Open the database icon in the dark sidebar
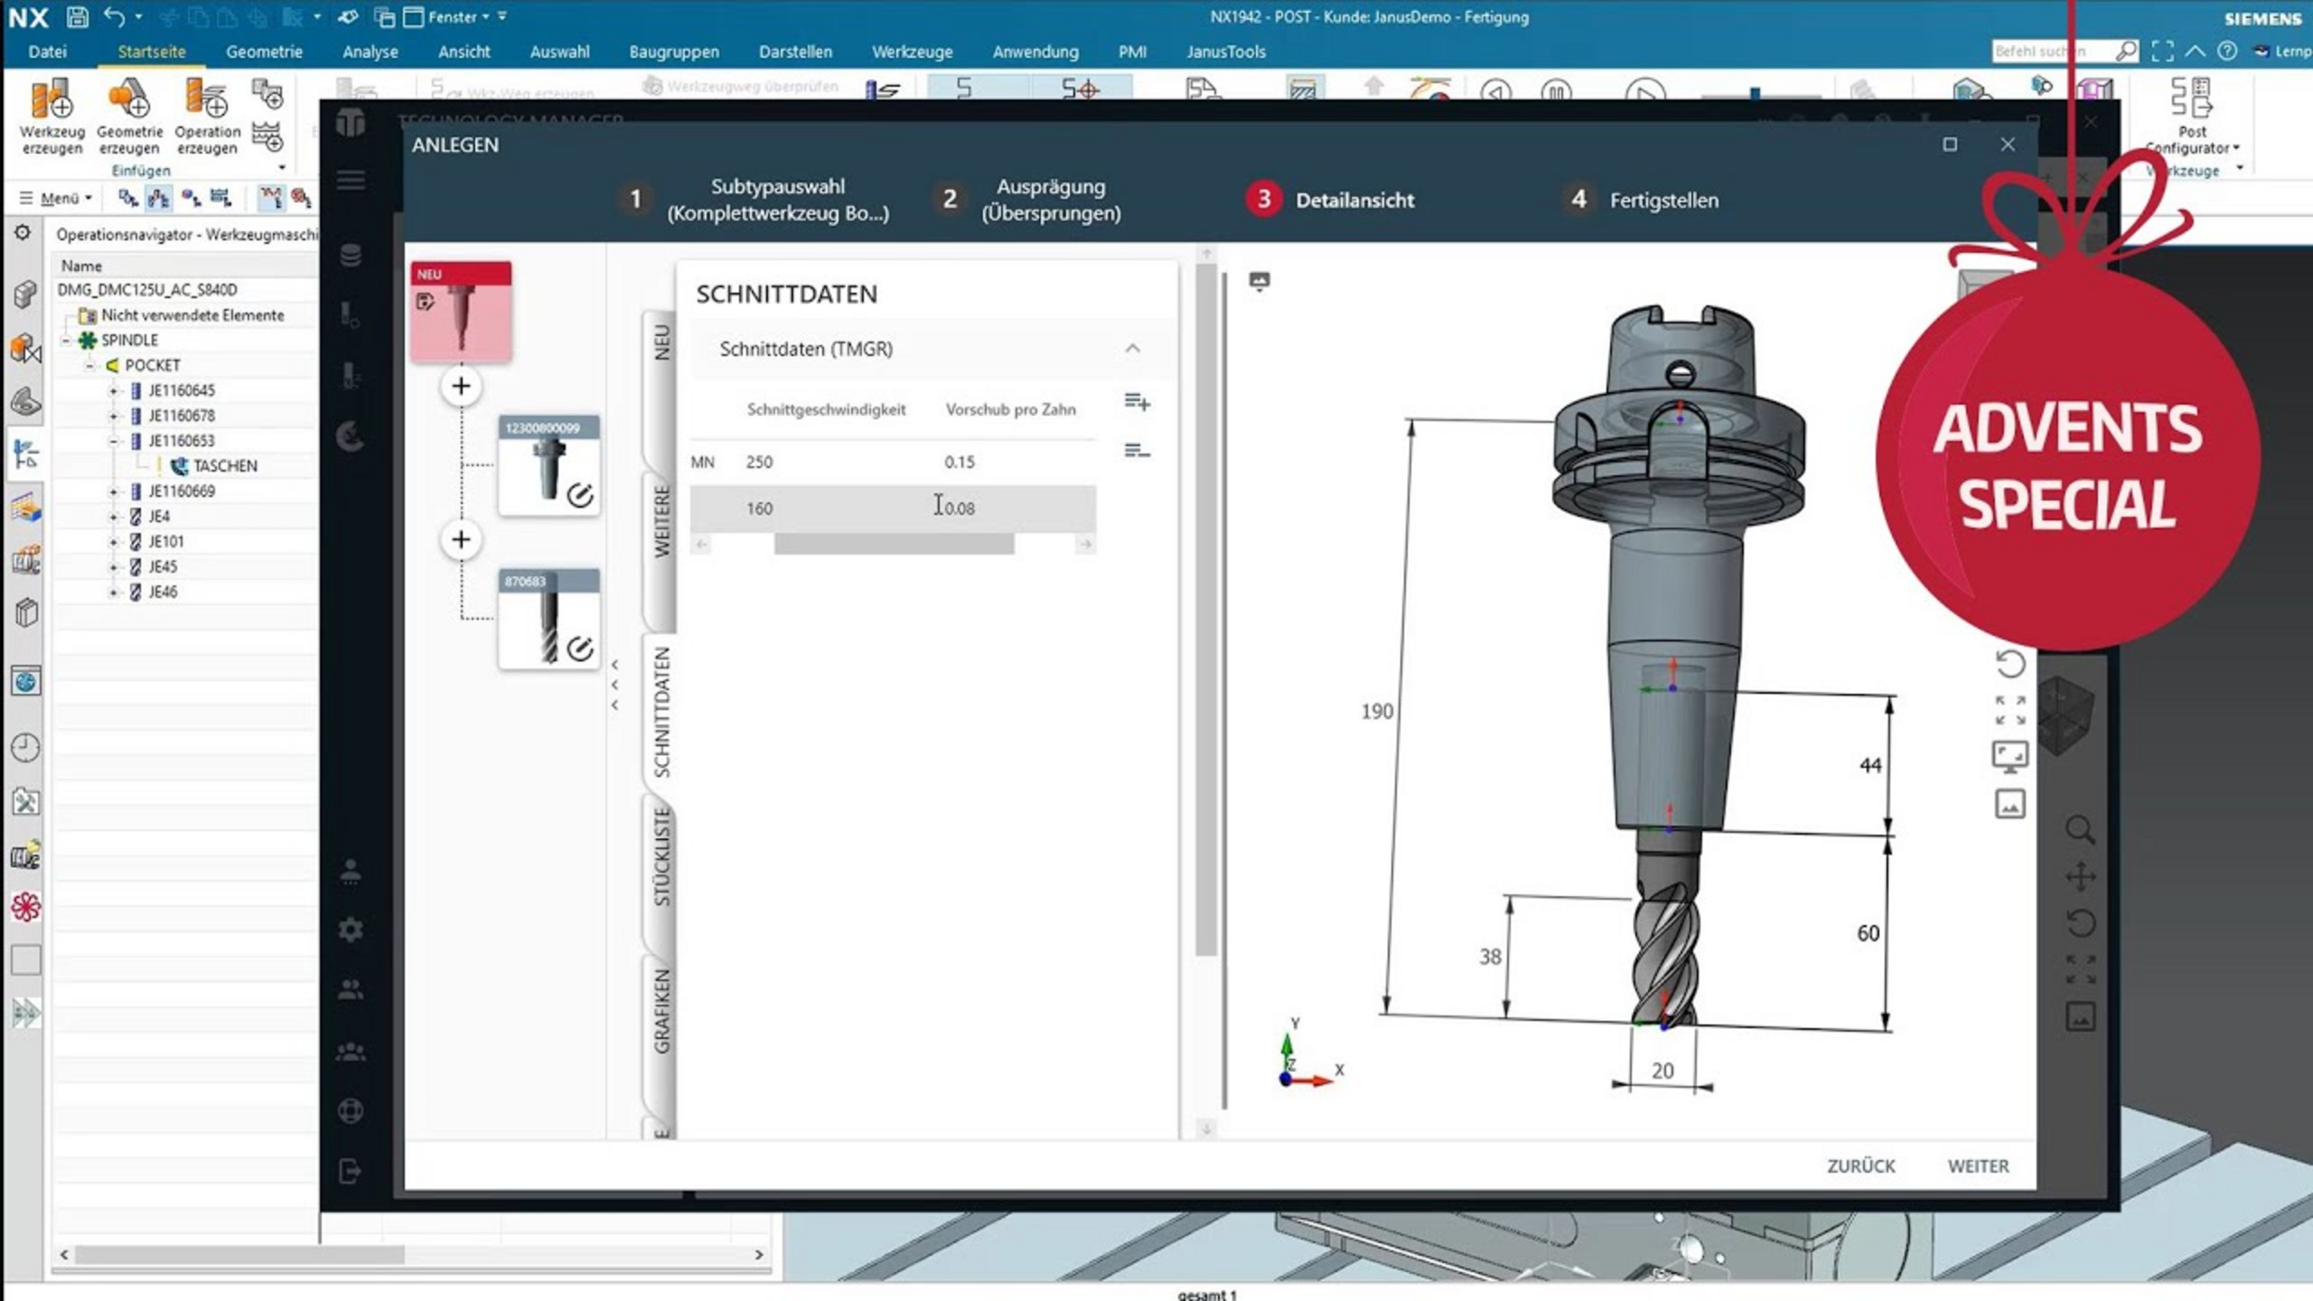 [x=351, y=256]
